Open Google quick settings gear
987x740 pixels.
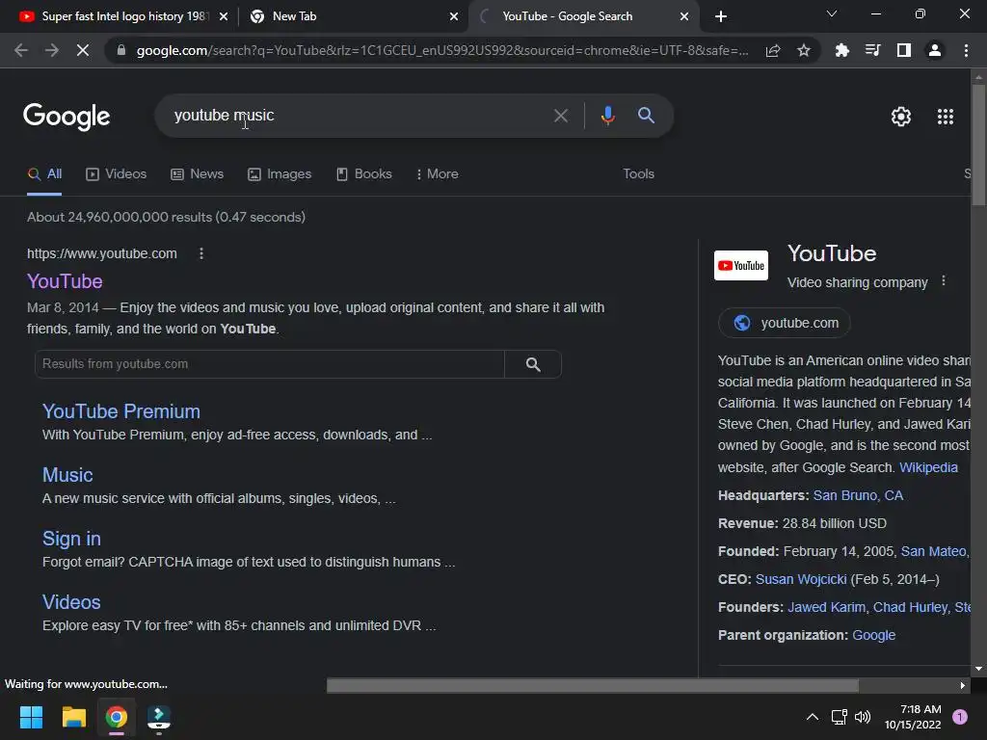pyautogui.click(x=901, y=117)
